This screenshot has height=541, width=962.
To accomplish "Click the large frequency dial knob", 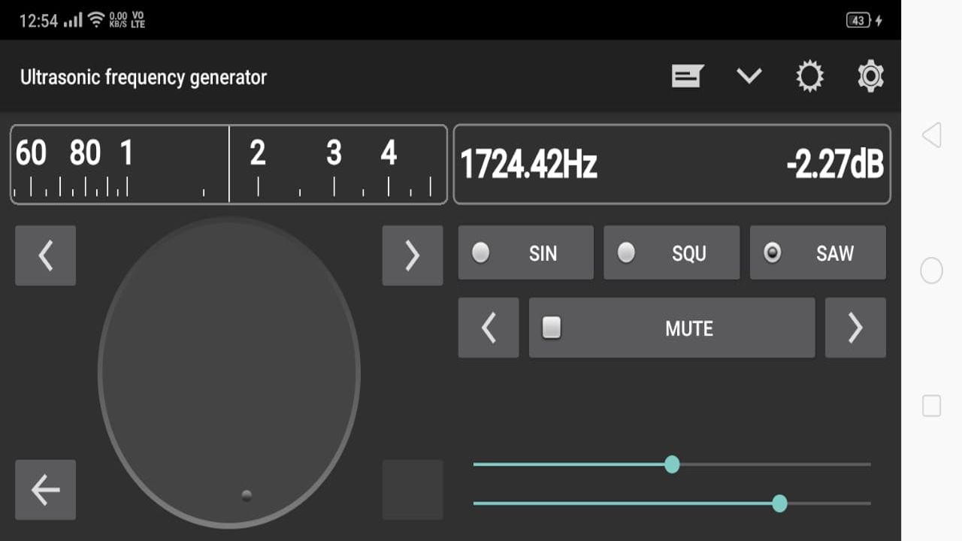I will point(229,373).
